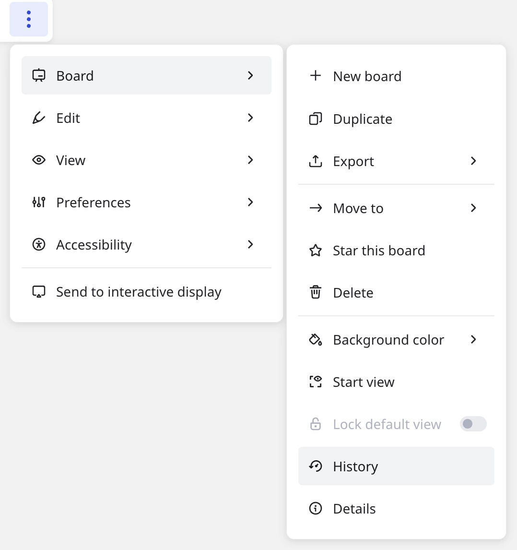The image size is (517, 550).
Task: Expand the Preferences submenu chevron
Action: pyautogui.click(x=250, y=202)
